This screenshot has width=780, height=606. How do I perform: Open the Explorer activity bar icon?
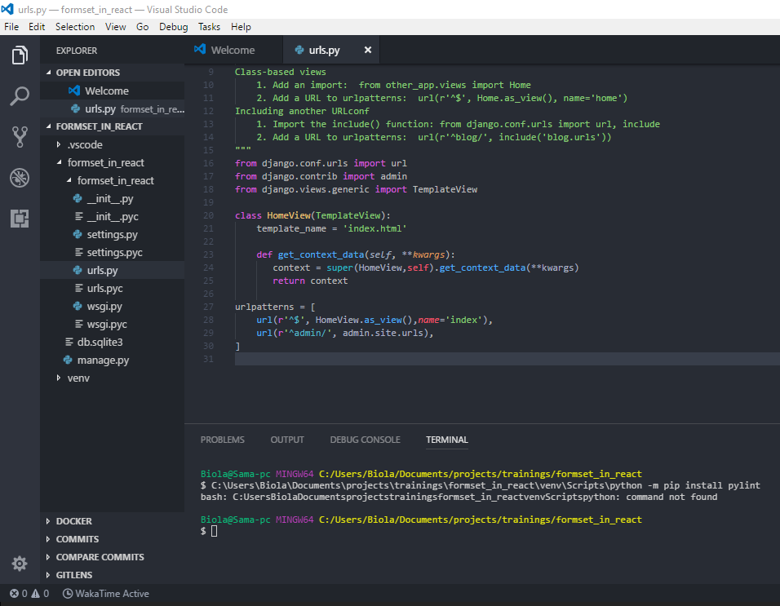click(x=20, y=55)
